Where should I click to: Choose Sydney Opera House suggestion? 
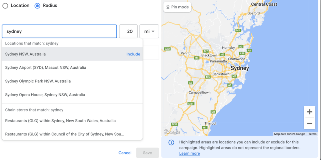72,95
